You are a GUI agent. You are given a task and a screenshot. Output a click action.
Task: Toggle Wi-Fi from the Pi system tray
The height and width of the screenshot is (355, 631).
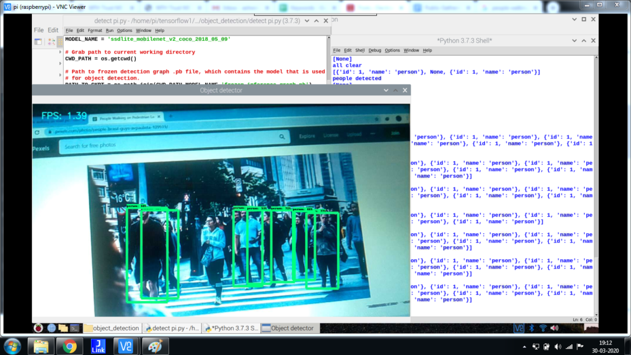542,327
